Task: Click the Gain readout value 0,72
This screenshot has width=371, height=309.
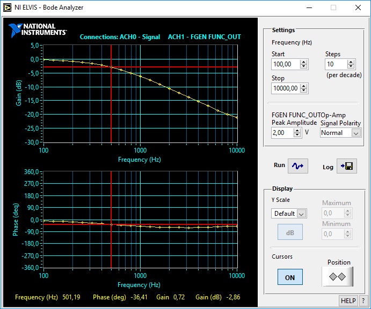Action: click(179, 297)
